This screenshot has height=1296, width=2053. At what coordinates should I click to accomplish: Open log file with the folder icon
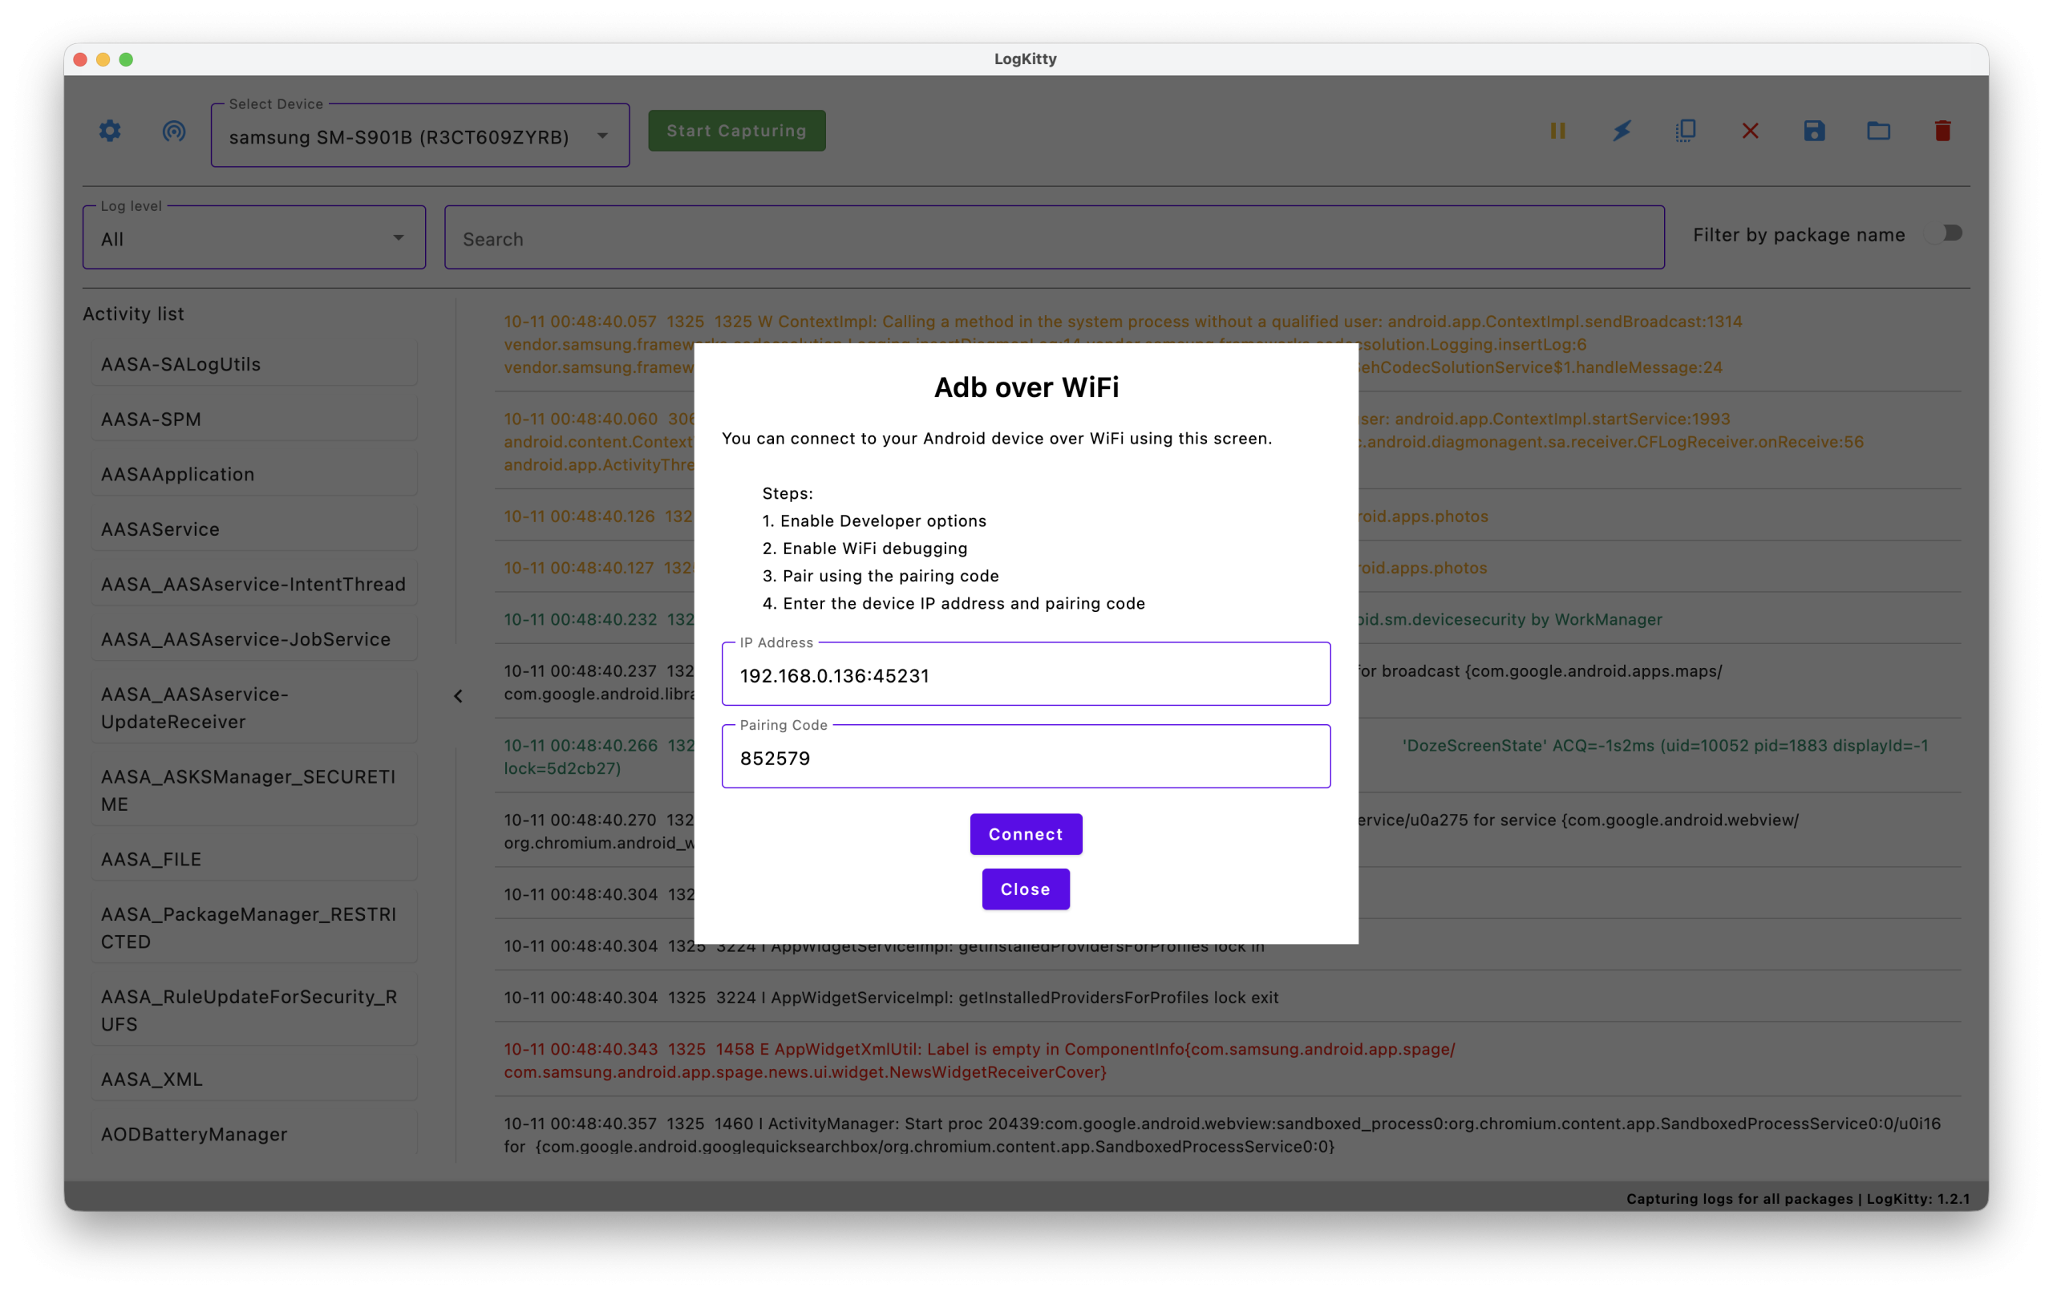tap(1878, 131)
